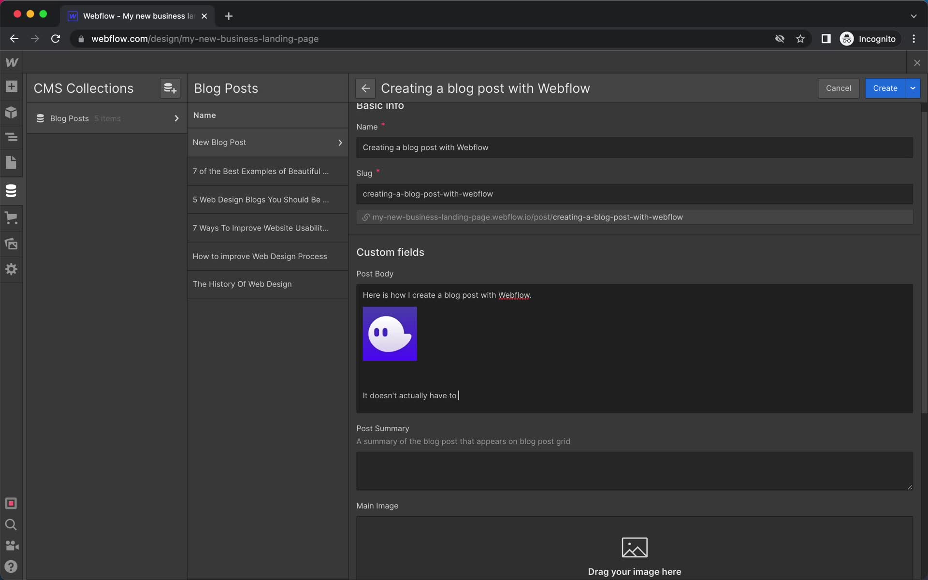The width and height of the screenshot is (928, 580).
Task: Go back in browser history
Action: pyautogui.click(x=14, y=39)
